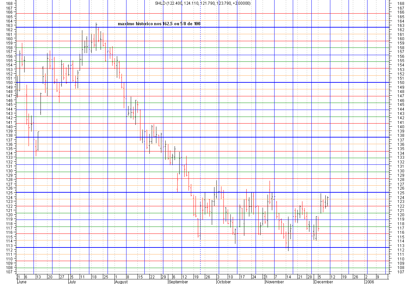Select date tick 22 on time axis
The width and height of the screenshot is (405, 284).
pyautogui.click(x=152, y=277)
